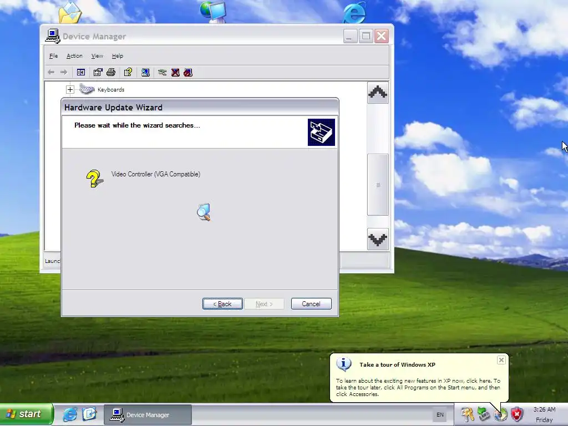Click the Device Manager scroll down arrow

point(378,239)
